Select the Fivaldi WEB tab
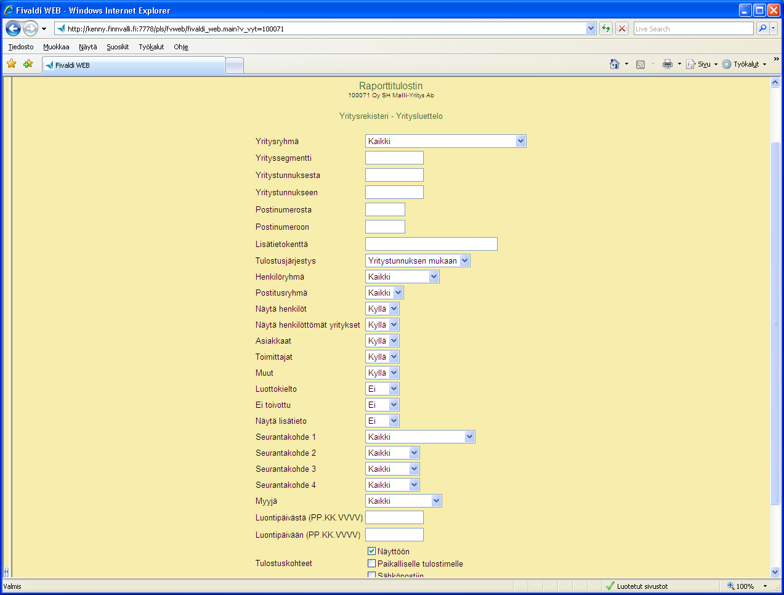Viewport: 784px width, 595px height. [x=134, y=65]
